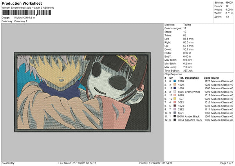Click the "Page 1 of 1" footer text
The height and width of the screenshot is (166, 235).
pos(227,163)
